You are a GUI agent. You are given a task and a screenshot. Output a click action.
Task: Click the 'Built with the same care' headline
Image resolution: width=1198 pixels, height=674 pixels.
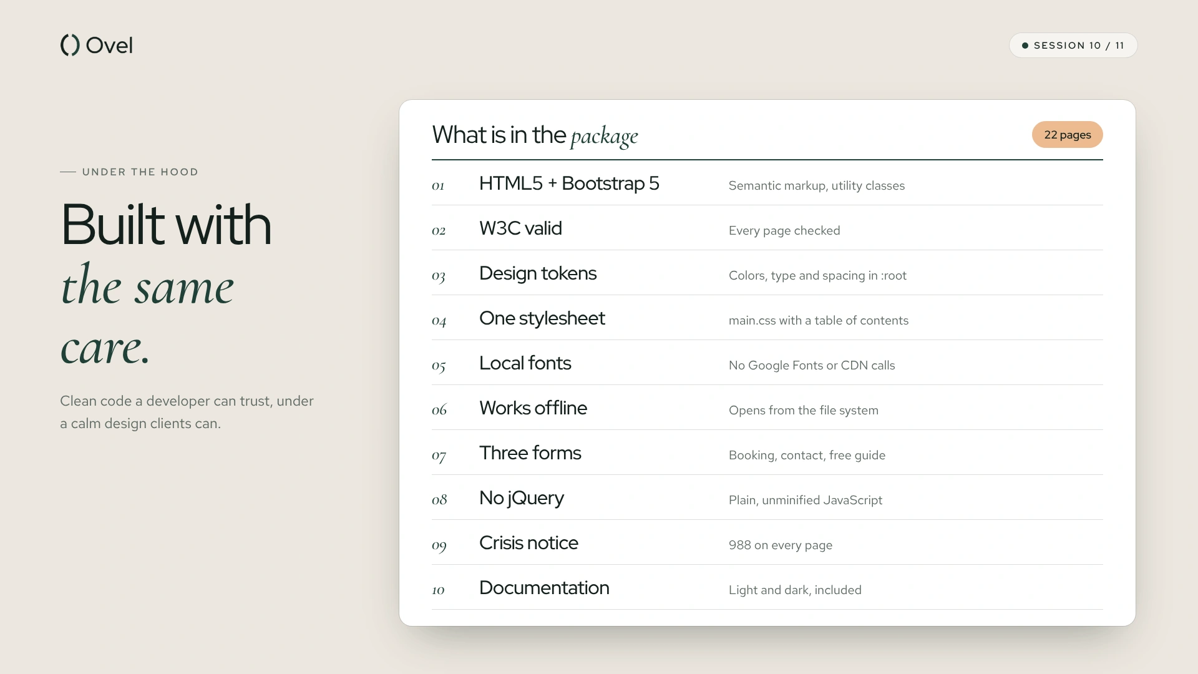tap(166, 284)
